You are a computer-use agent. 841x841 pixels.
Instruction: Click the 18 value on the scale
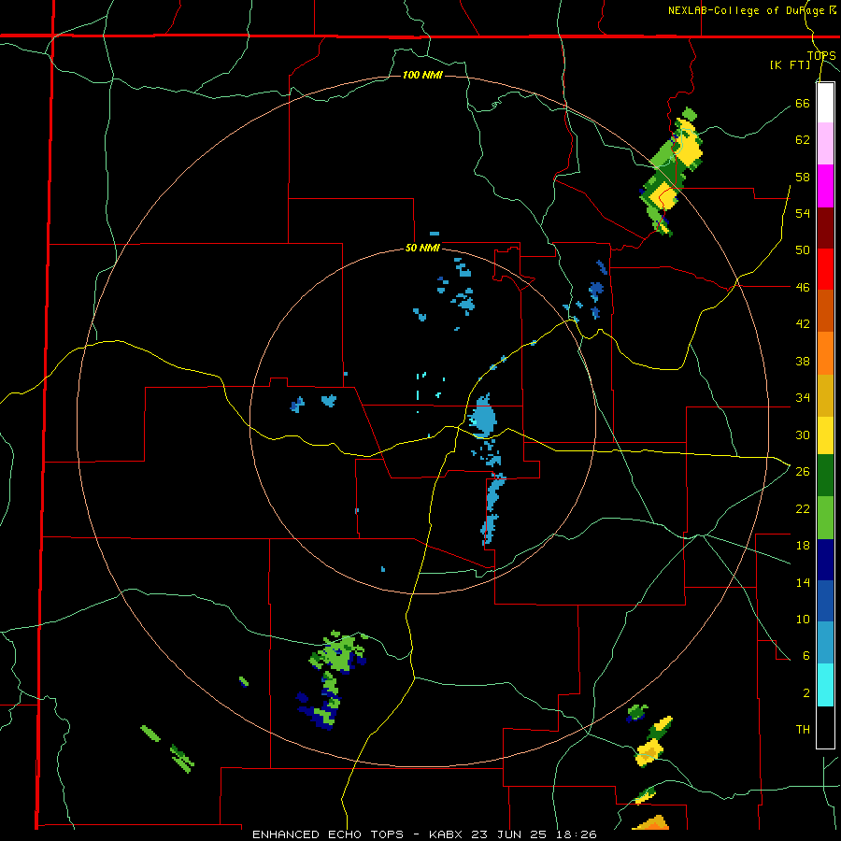coord(803,546)
